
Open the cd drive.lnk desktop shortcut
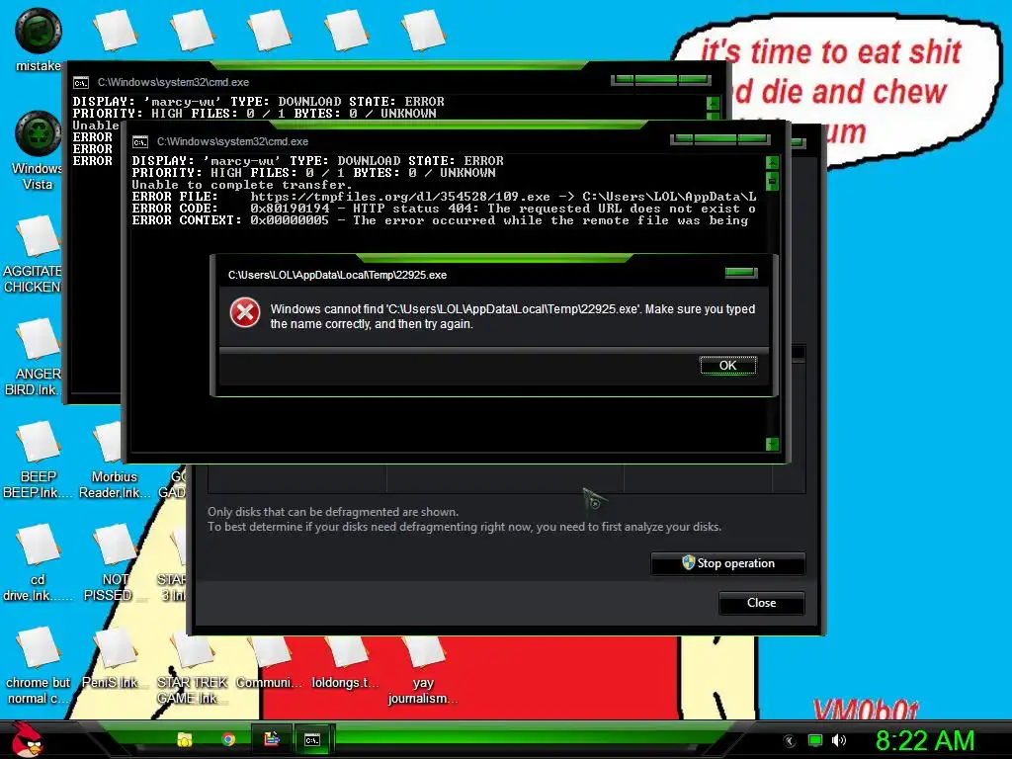pyautogui.click(x=39, y=562)
